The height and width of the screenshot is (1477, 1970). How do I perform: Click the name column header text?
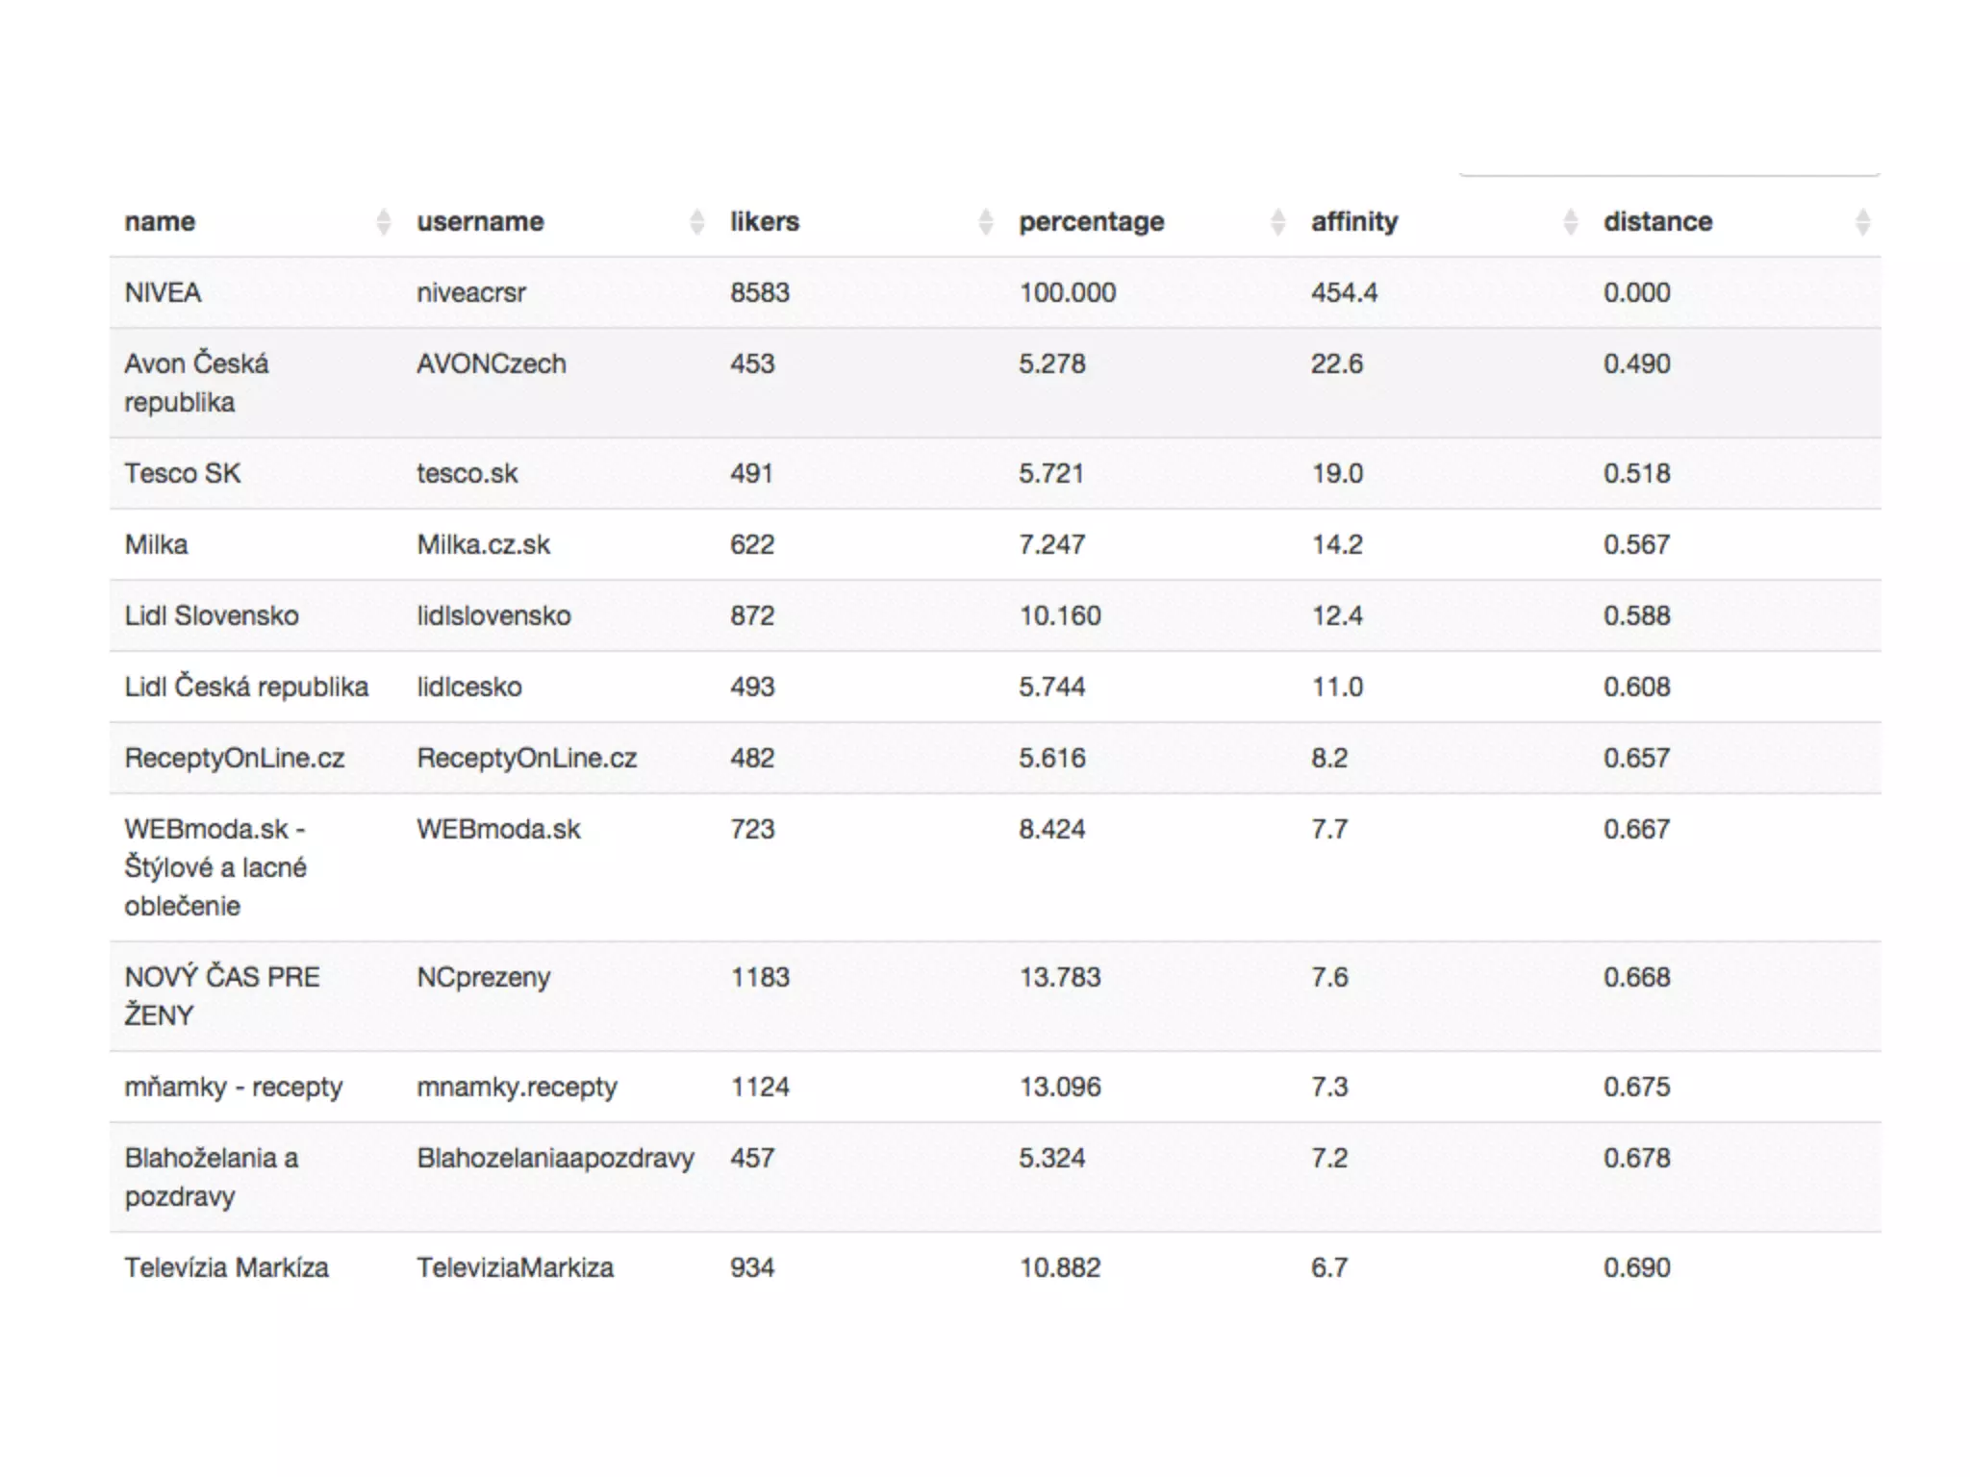point(160,222)
